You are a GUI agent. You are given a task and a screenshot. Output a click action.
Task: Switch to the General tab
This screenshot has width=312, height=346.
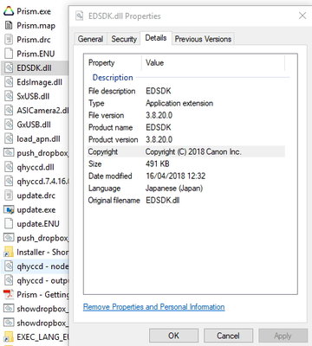click(x=90, y=39)
